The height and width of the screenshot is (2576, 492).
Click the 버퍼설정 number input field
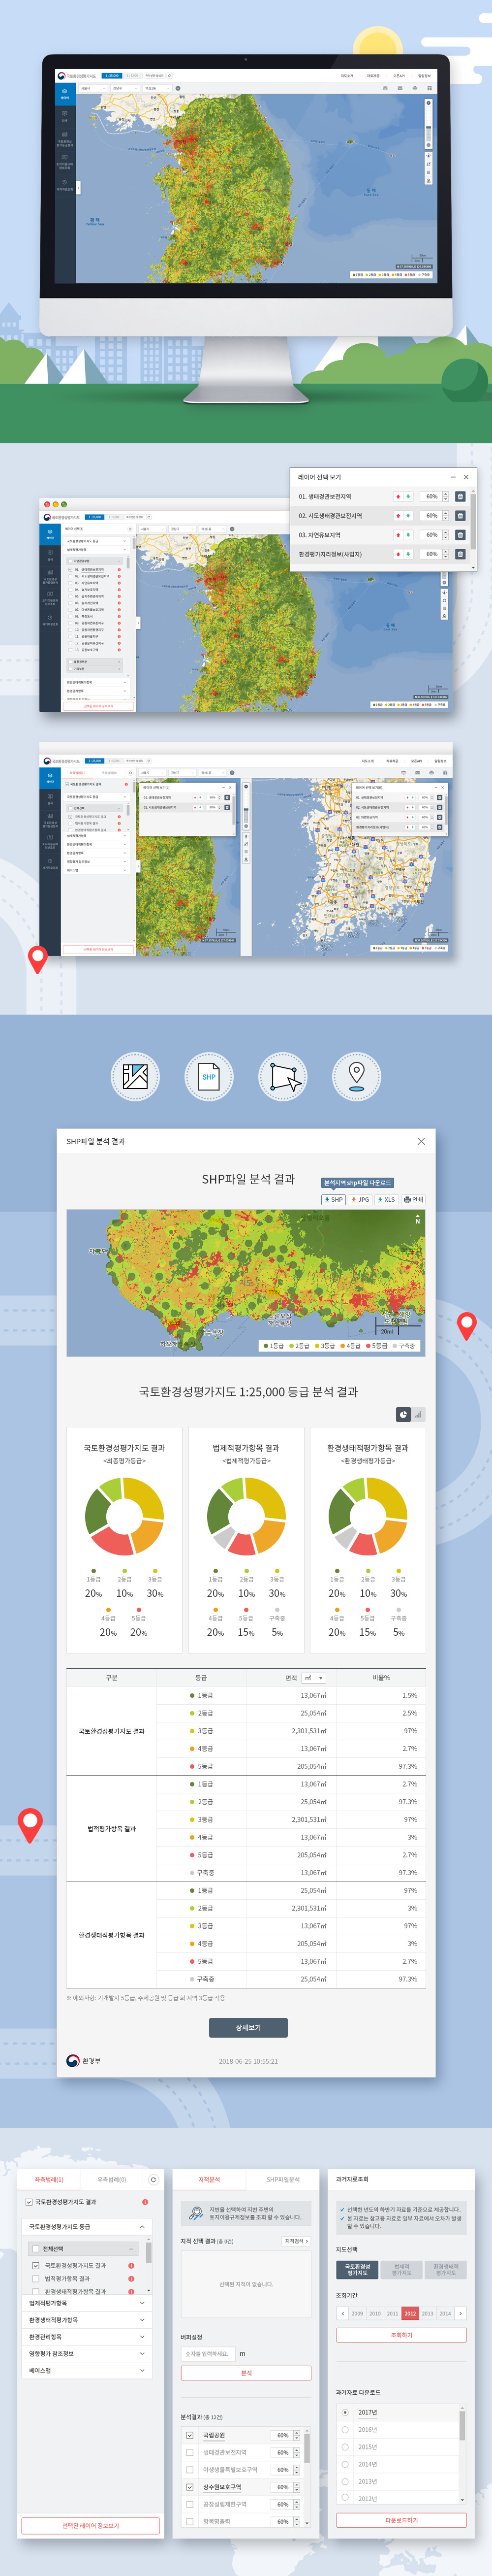tap(207, 2354)
